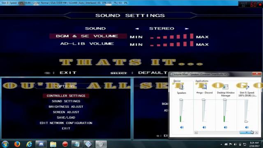
Task: Click the left arrow of mixer scrollbar
Action: 196,132
